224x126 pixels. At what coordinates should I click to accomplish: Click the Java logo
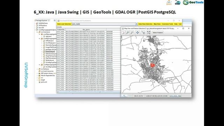[x=169, y=2]
